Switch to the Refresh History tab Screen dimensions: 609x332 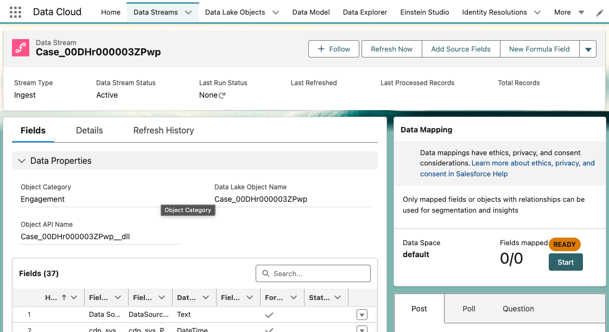tap(163, 130)
